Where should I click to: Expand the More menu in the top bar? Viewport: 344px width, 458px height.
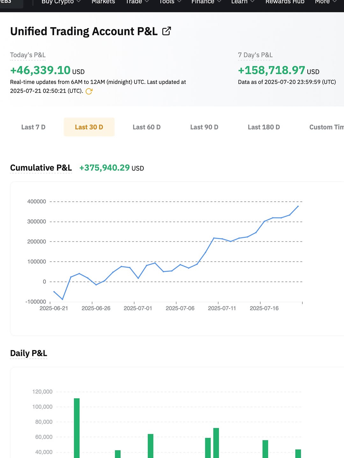326,2
